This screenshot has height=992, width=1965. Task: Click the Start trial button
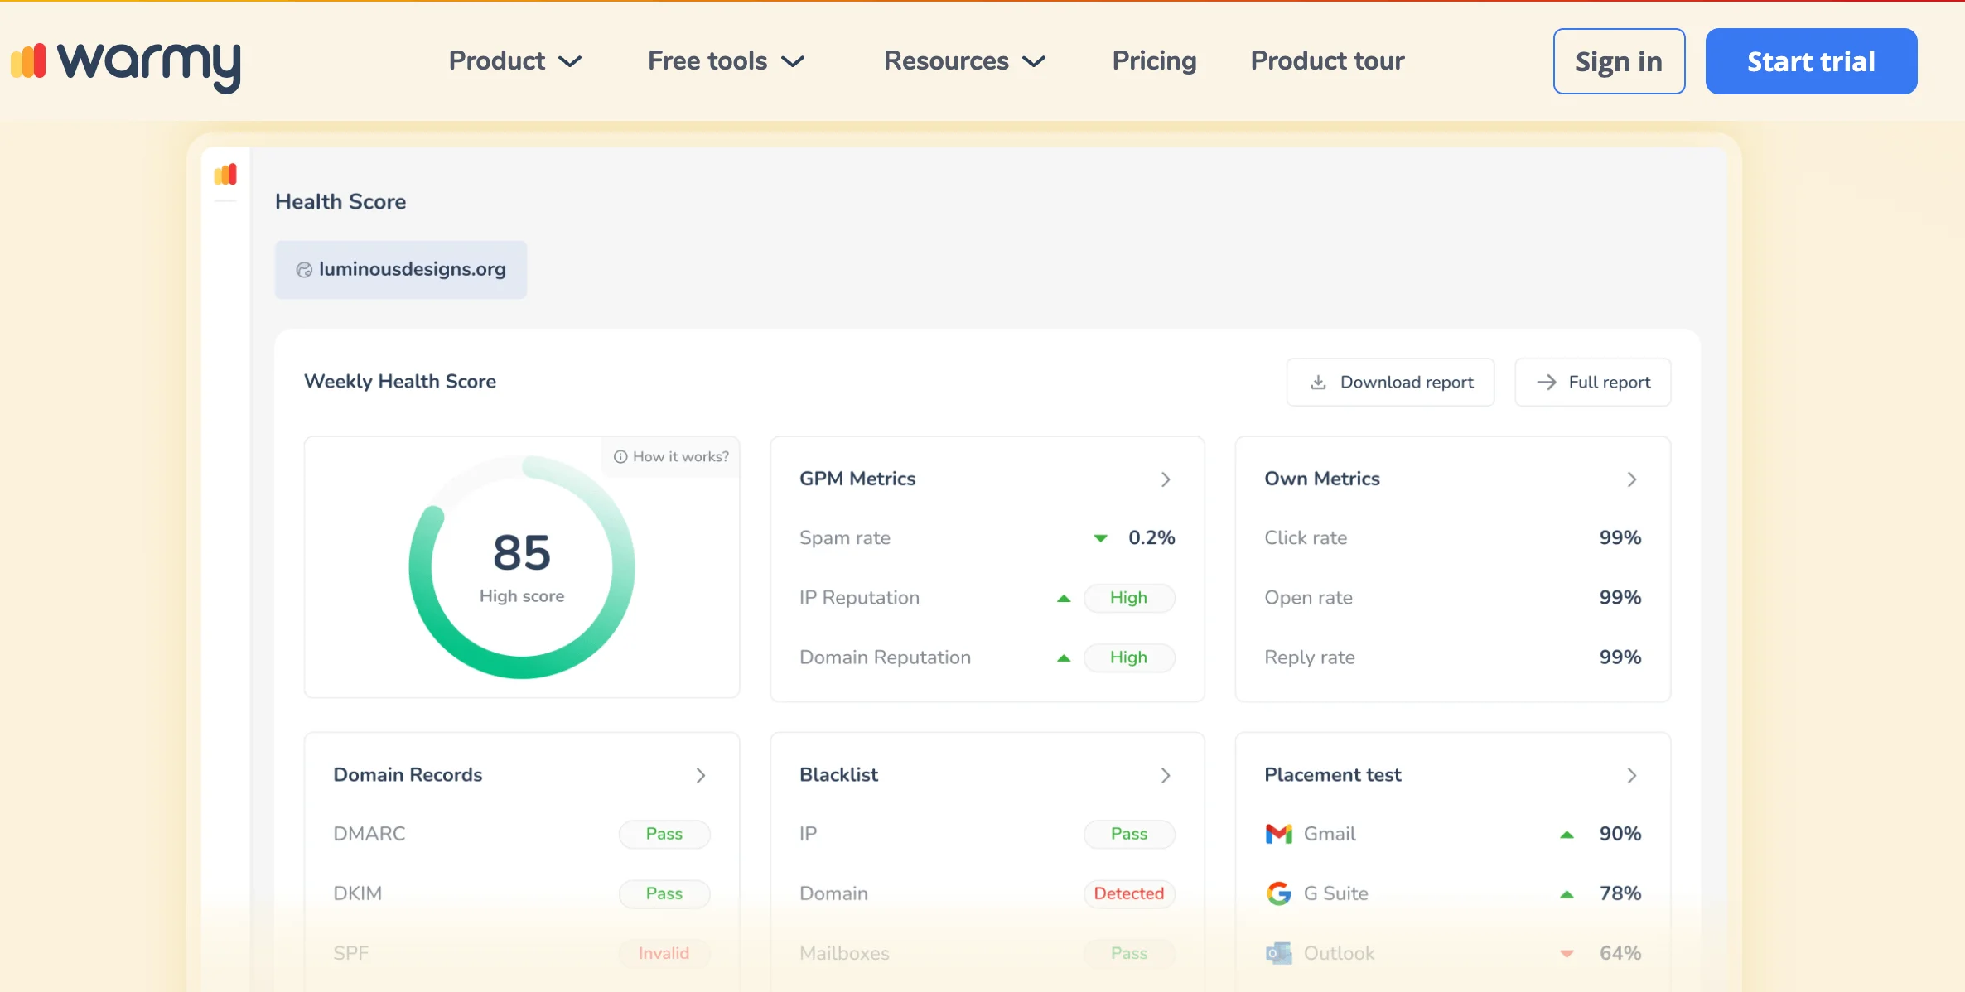click(1811, 61)
